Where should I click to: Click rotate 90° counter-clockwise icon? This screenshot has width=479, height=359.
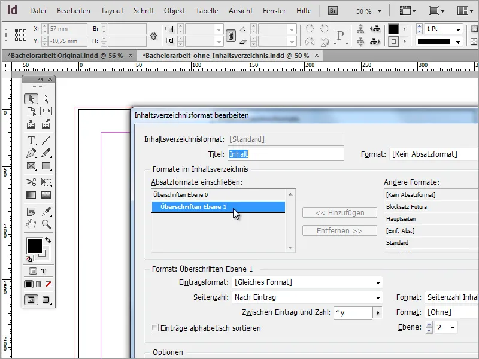click(324, 28)
